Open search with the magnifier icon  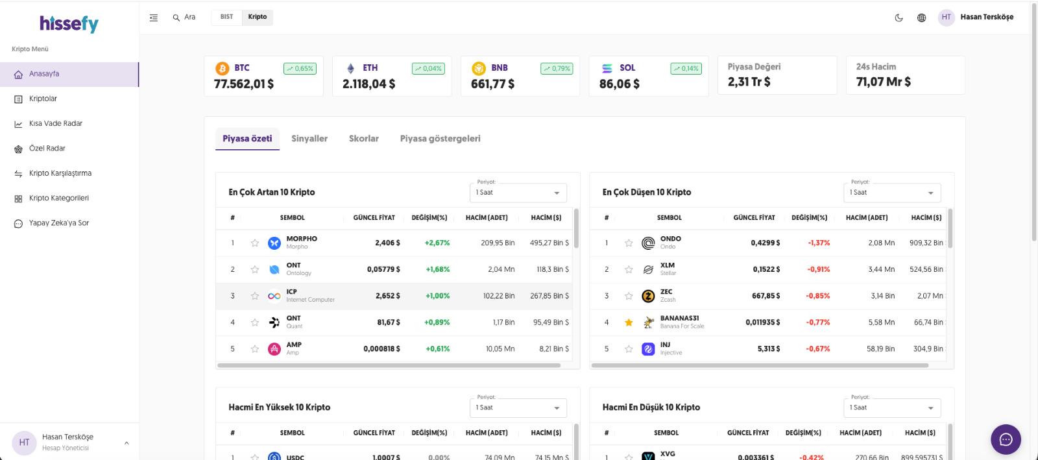pyautogui.click(x=176, y=18)
